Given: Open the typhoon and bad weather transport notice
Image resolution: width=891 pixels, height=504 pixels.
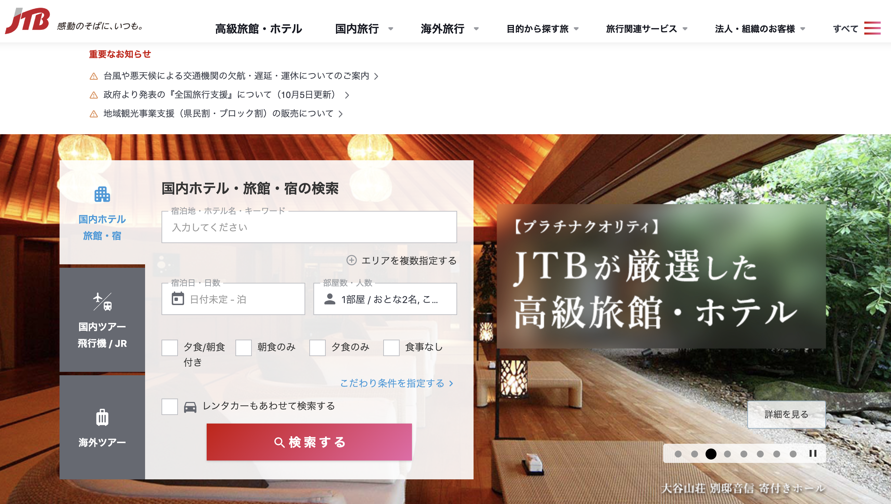Looking at the screenshot, I should pyautogui.click(x=236, y=76).
